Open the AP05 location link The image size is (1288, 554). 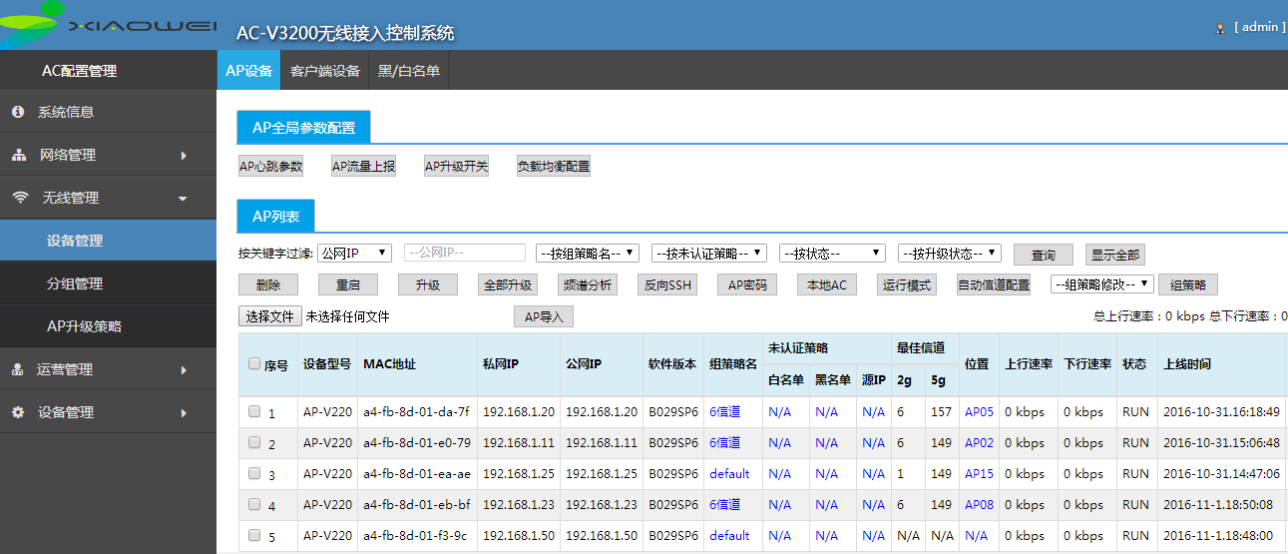click(979, 411)
